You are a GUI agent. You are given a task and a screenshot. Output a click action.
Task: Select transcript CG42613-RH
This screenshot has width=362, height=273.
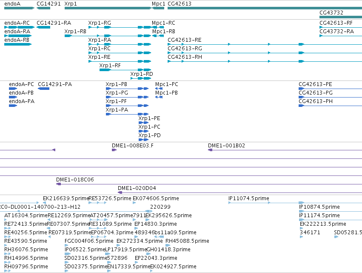pos(265,61)
